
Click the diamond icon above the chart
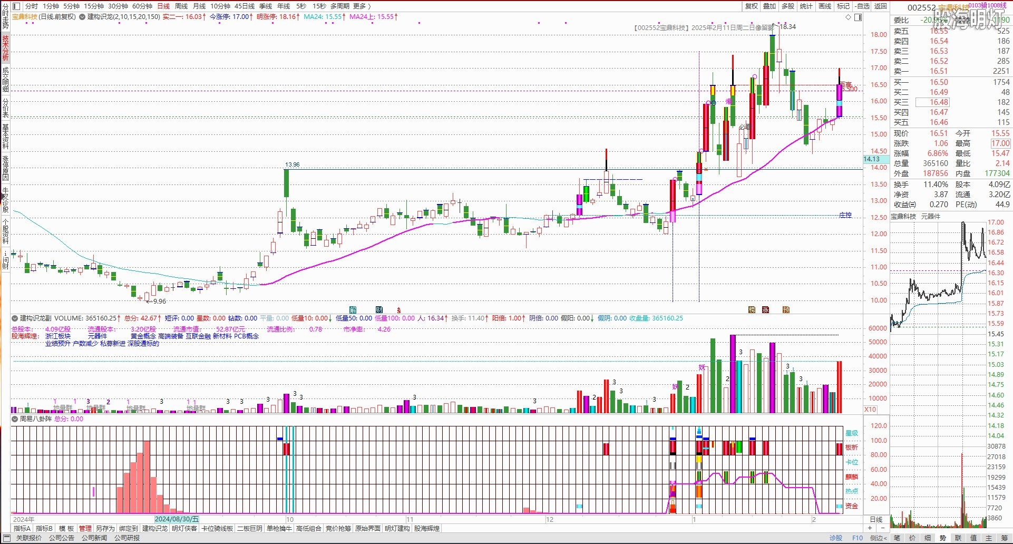tap(848, 17)
